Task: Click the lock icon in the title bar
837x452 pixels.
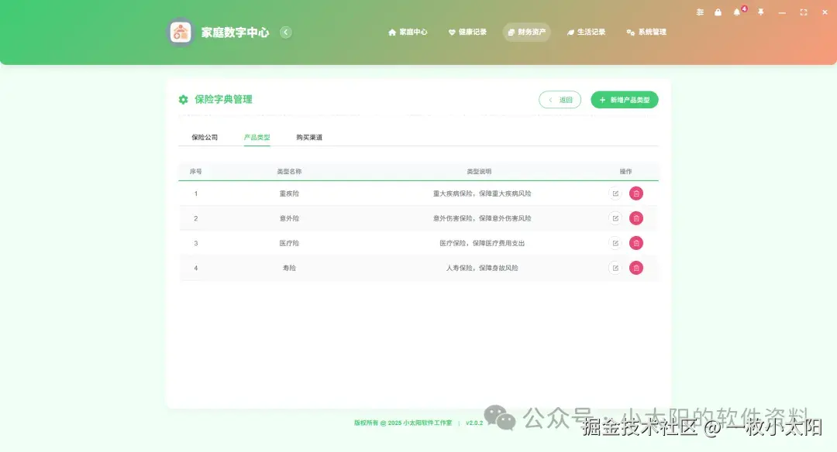Action: click(x=717, y=12)
